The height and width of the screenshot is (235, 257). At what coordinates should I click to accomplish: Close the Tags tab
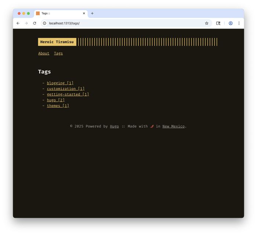click(84, 14)
